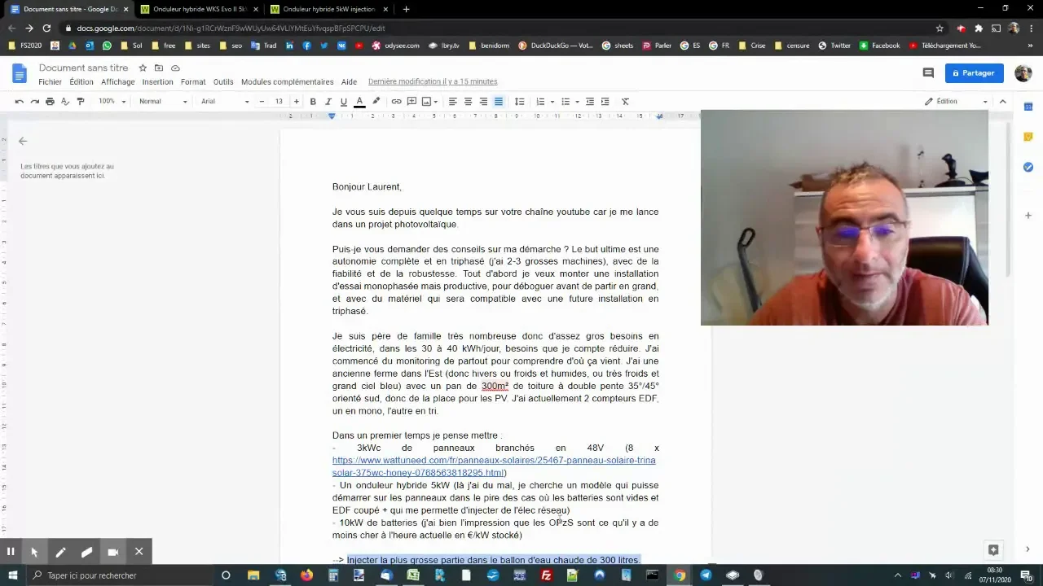1043x586 pixels.
Task: Open the Windows Start menu
Action: click(12, 575)
